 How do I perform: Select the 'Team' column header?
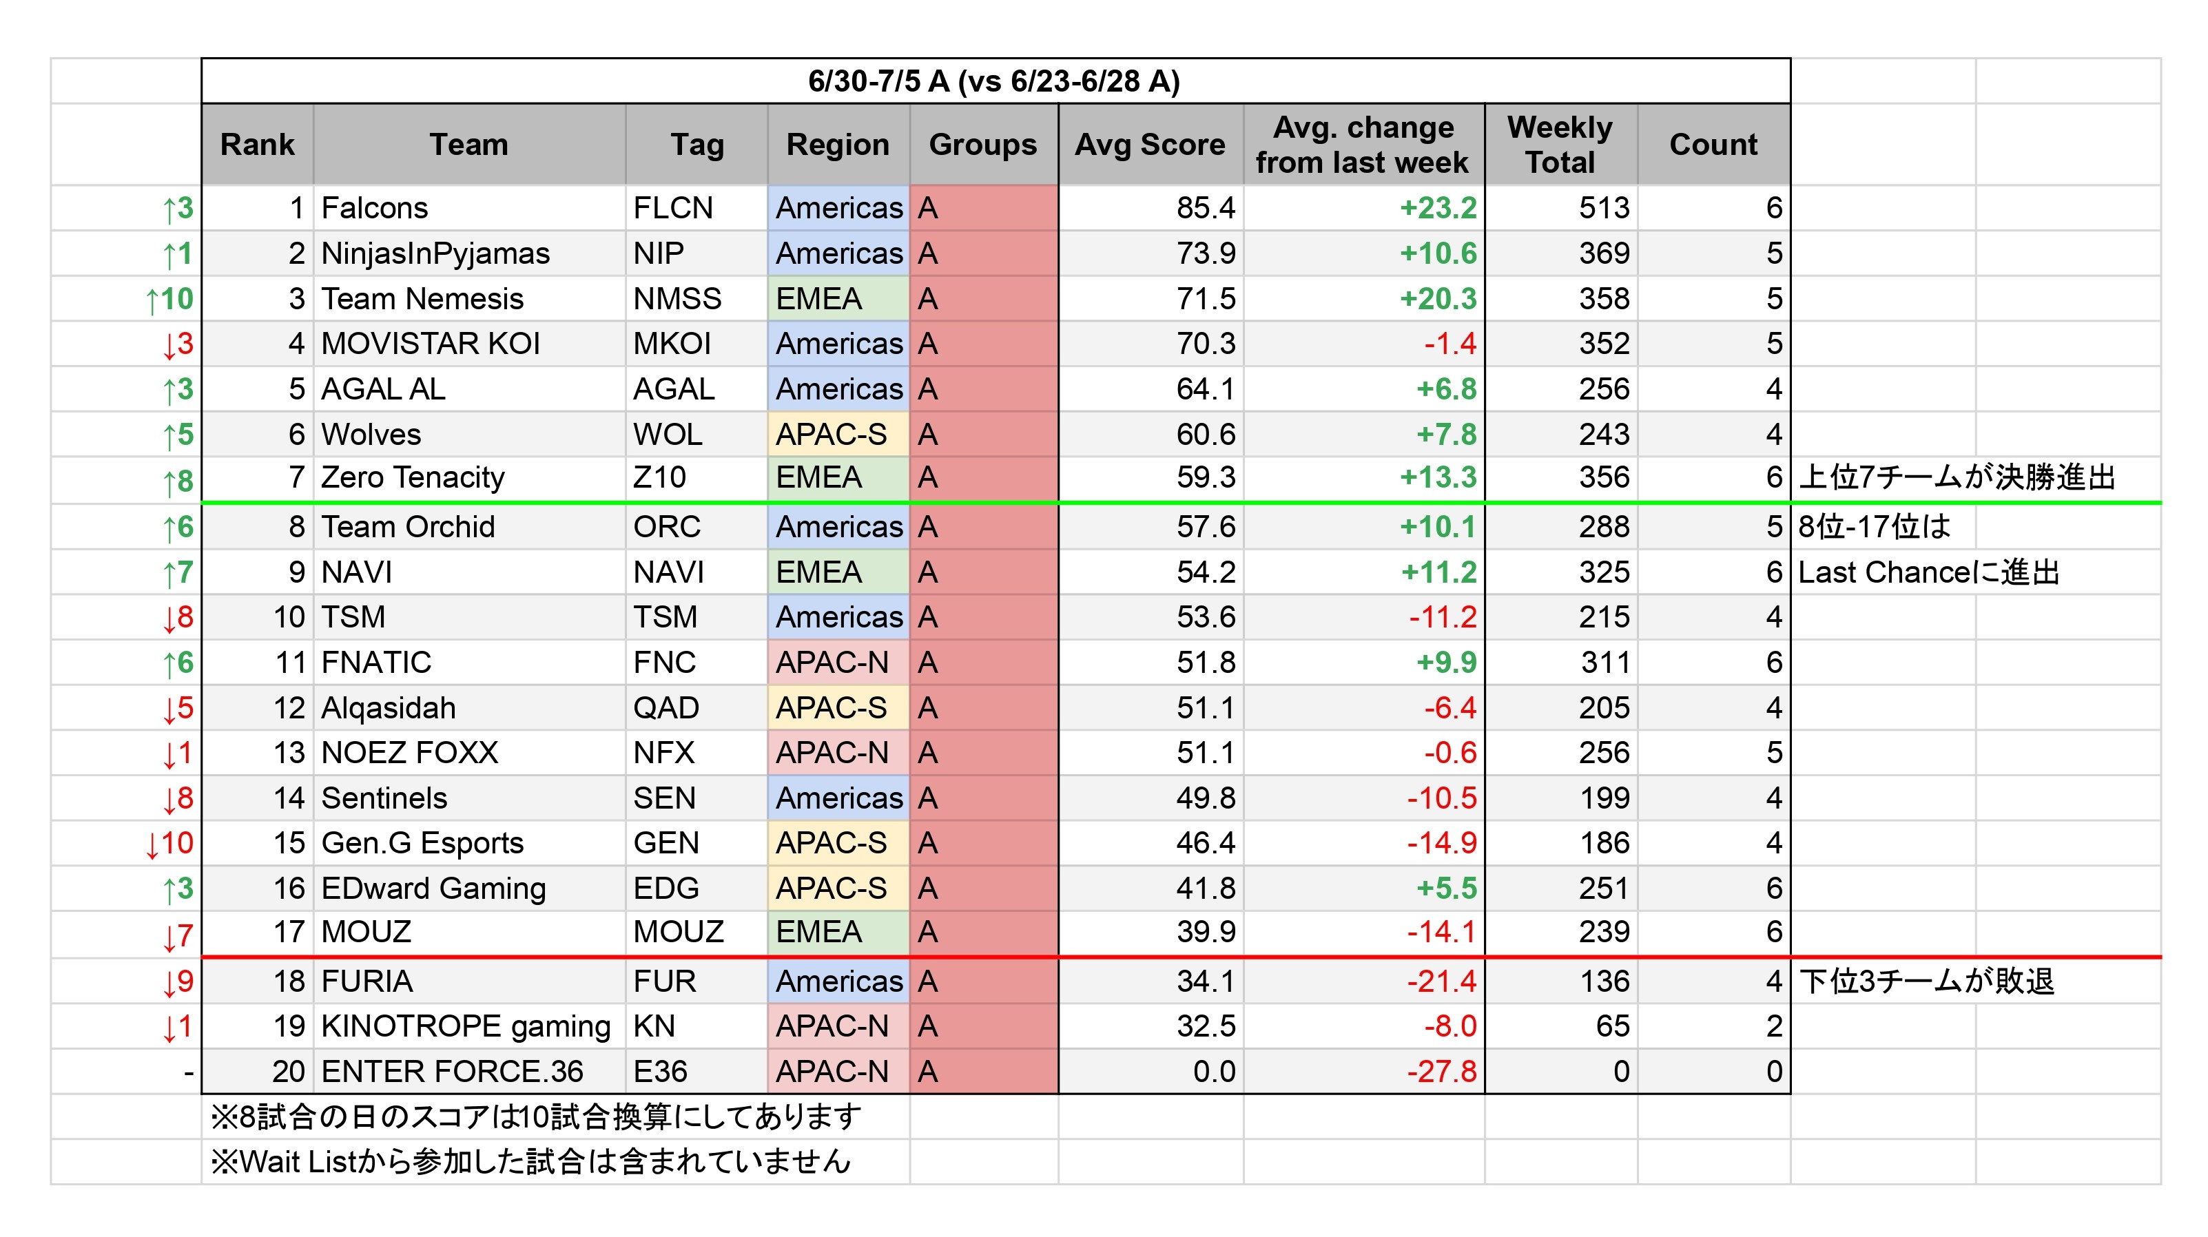(x=469, y=144)
